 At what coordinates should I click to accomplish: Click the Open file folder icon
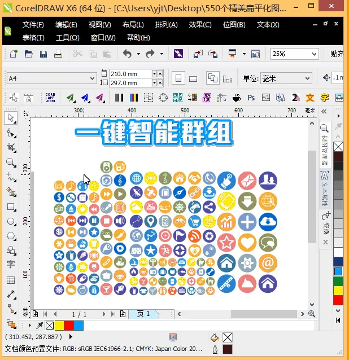pyautogui.click(x=28, y=54)
